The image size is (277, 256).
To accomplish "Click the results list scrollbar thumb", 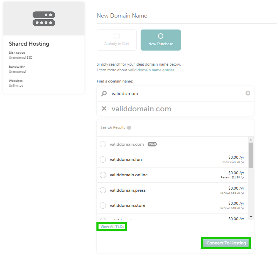I will pyautogui.click(x=251, y=155).
